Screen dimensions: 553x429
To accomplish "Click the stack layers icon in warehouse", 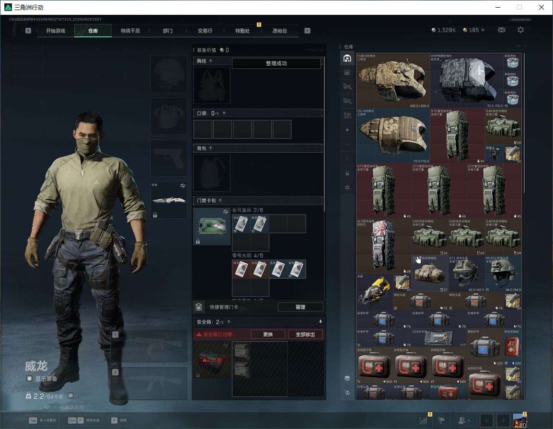I will (x=347, y=378).
